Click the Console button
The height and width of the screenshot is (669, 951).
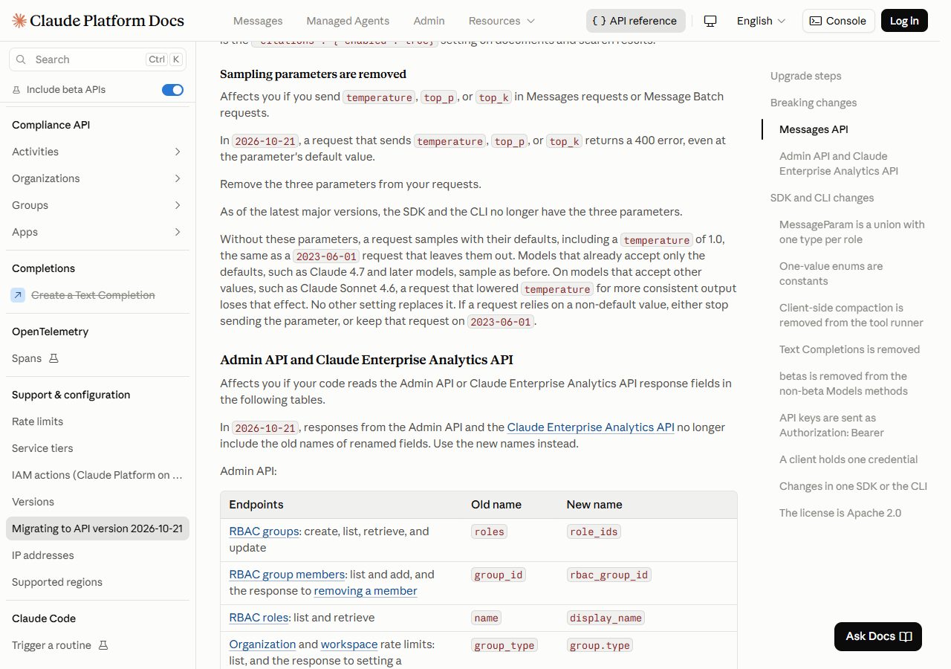pyautogui.click(x=839, y=21)
